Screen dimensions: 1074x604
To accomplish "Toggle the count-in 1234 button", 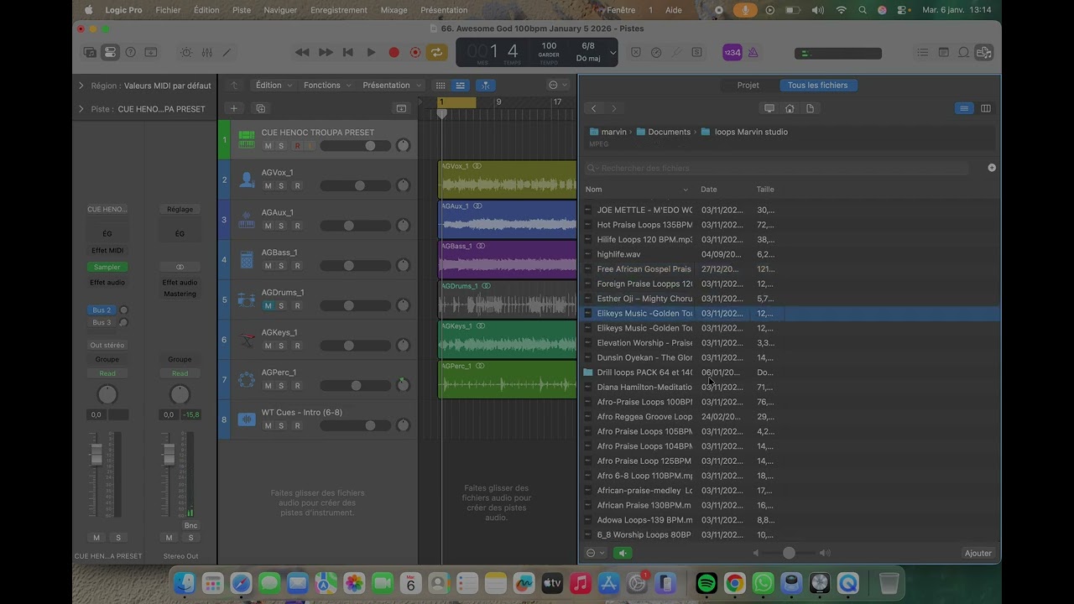I will [x=732, y=52].
